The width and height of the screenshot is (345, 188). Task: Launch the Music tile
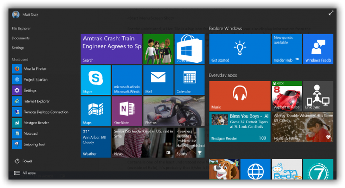[x=240, y=96]
